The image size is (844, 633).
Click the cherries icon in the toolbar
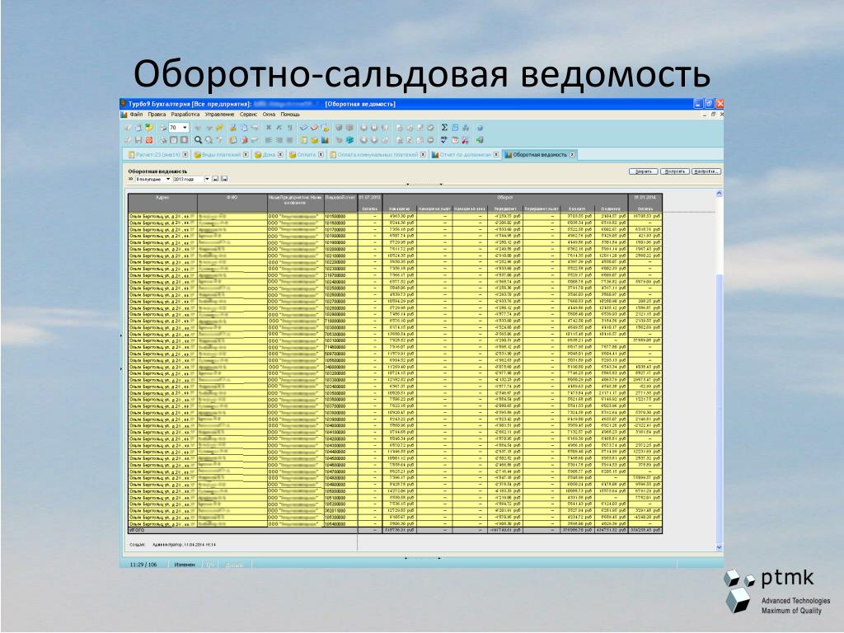coord(466,139)
